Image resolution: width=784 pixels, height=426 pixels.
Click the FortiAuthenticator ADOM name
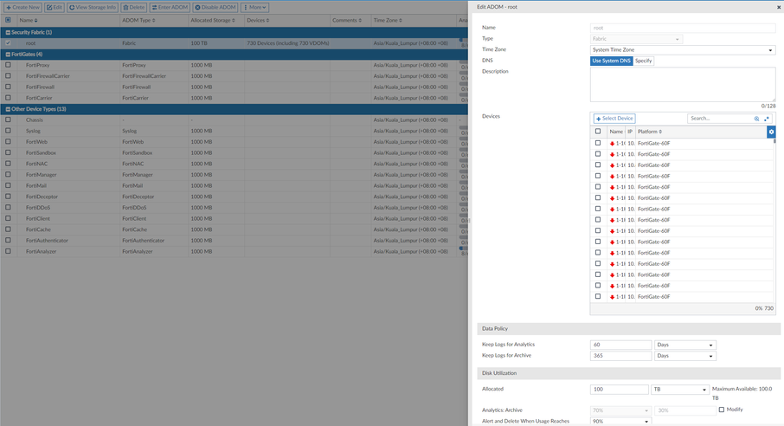[x=47, y=241]
